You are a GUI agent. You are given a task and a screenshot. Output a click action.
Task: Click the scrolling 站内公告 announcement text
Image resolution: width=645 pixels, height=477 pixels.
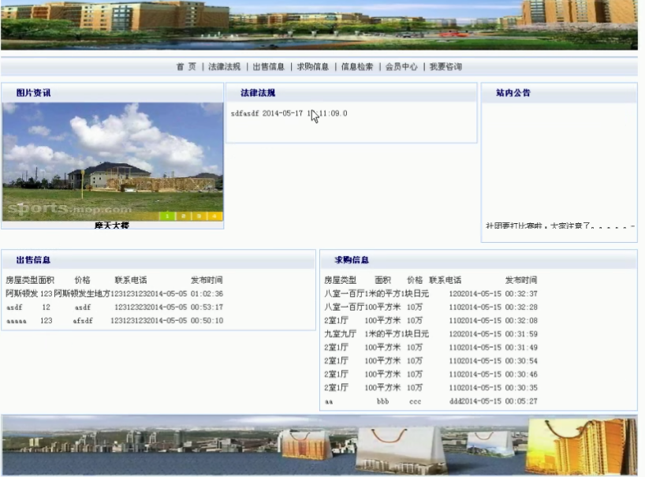[560, 225]
